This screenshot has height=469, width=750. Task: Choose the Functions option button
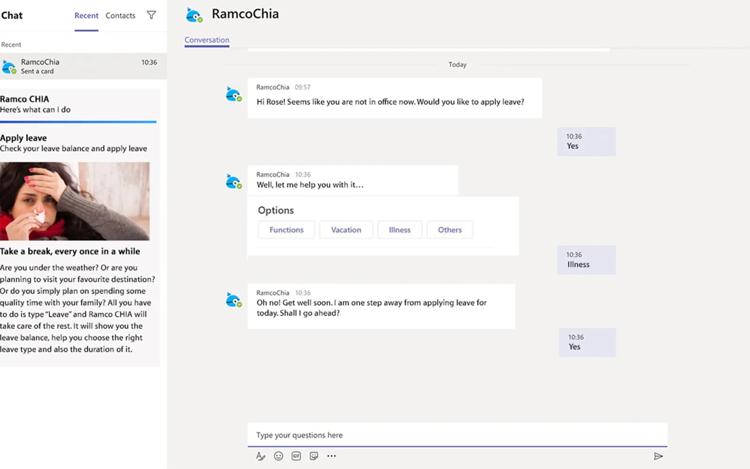click(286, 230)
